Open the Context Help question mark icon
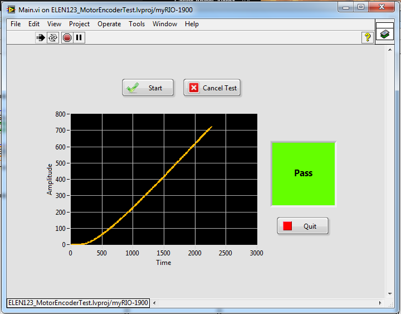Viewport: 401px width, 314px height. (x=368, y=38)
